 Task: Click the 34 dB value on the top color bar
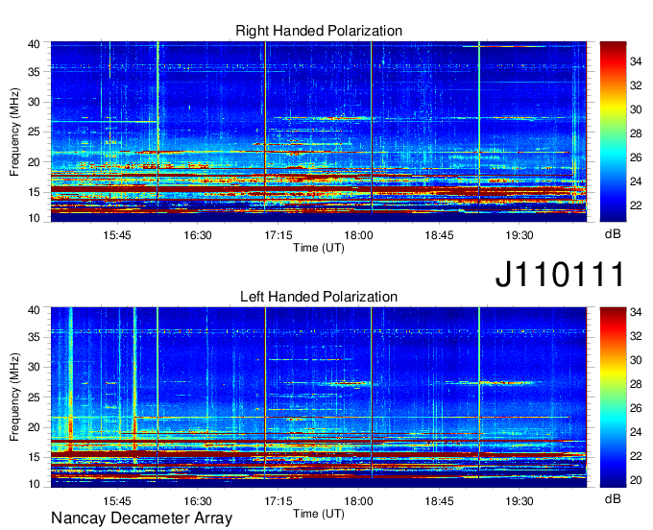point(636,62)
